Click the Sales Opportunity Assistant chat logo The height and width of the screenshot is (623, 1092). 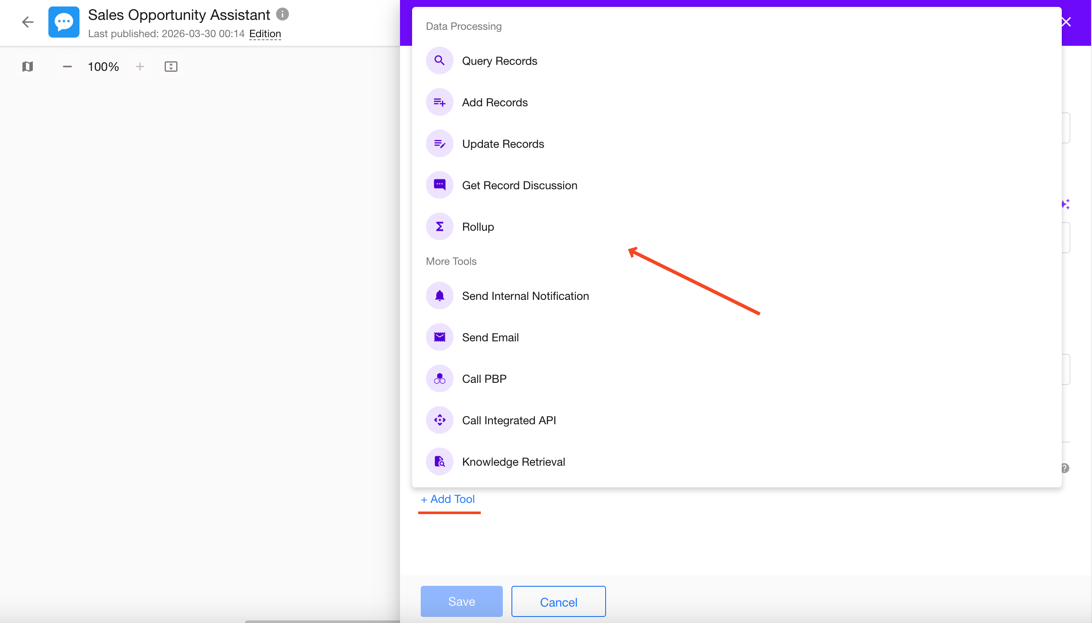point(64,22)
